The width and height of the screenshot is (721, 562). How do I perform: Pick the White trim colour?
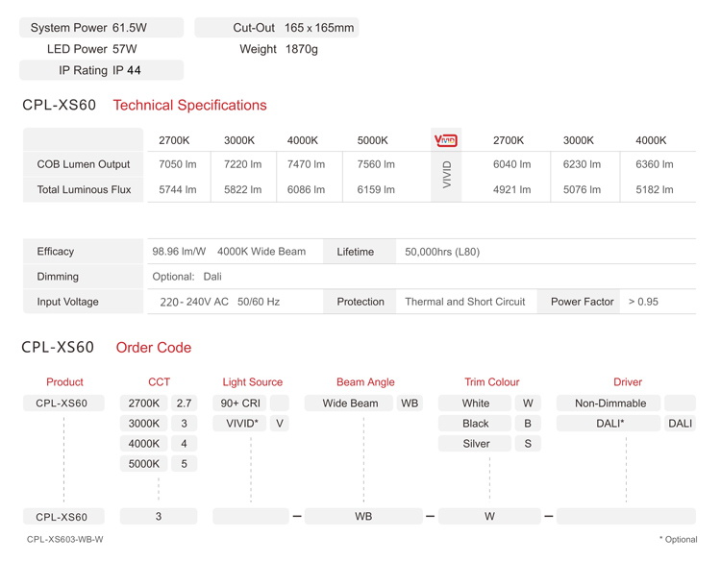[475, 403]
